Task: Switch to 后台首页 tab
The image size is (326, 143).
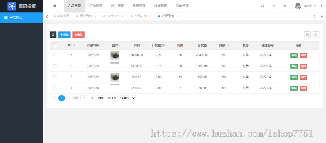Action: click(62, 16)
